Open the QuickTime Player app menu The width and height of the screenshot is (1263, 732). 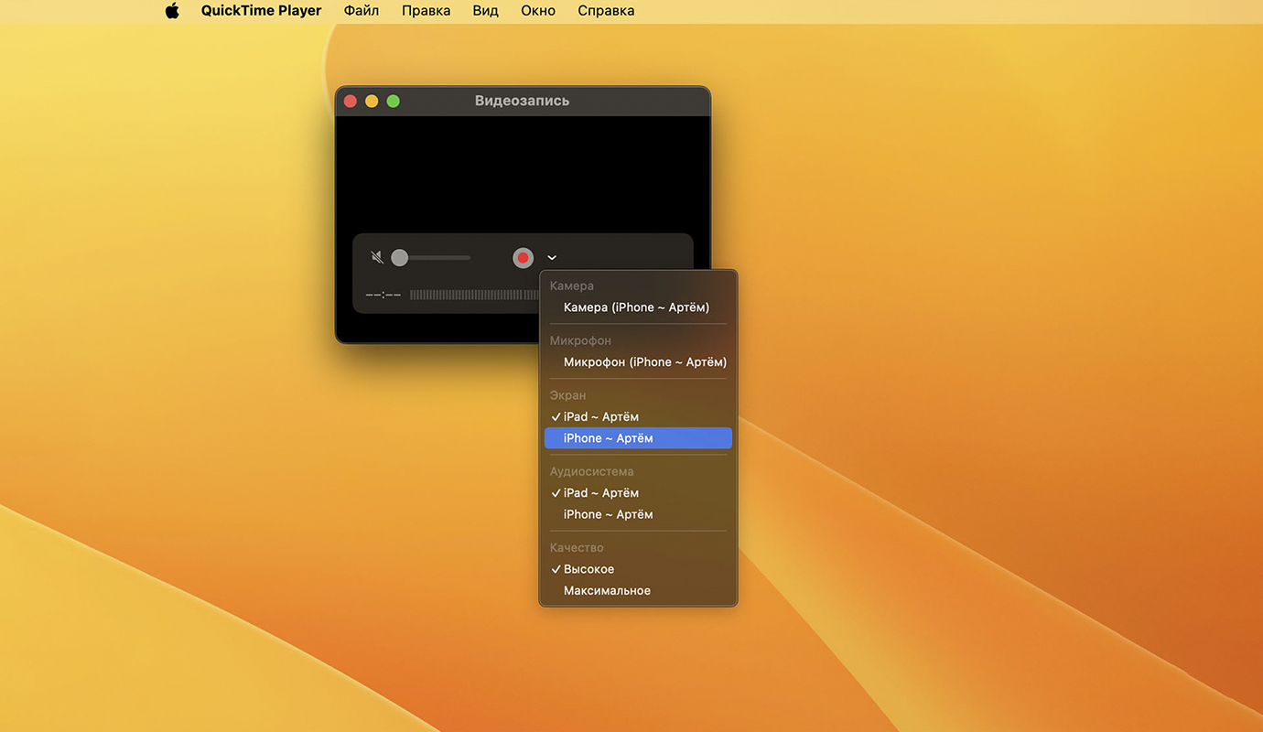click(262, 11)
